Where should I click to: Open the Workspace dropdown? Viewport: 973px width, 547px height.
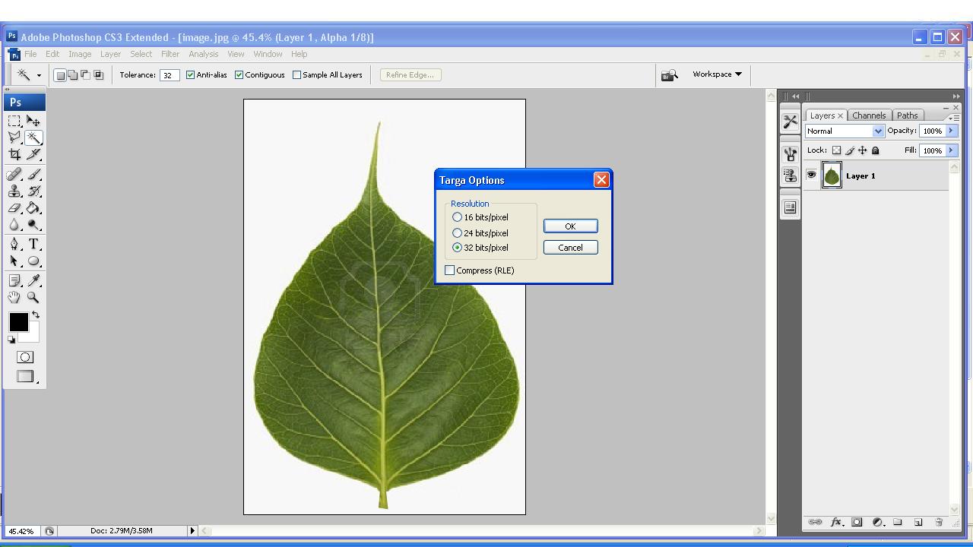(x=715, y=74)
